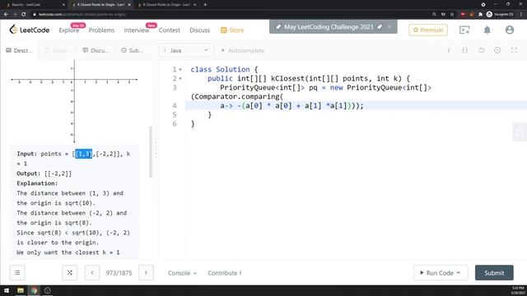527x296 pixels.
Task: Open File Explorer from the taskbar
Action: [21, 290]
